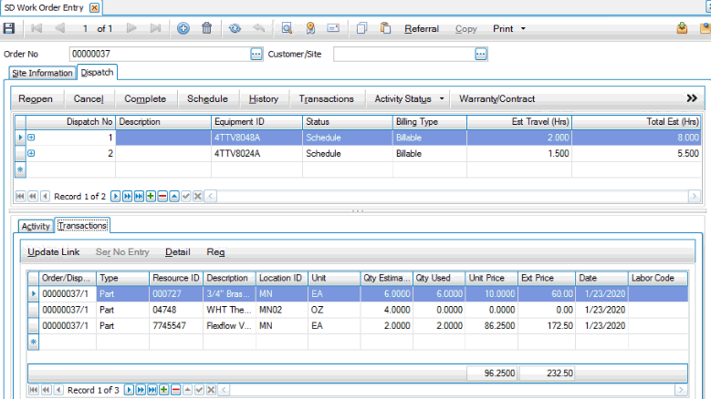This screenshot has width=711, height=399.
Task: Open the Print dropdown menu
Action: point(509,28)
